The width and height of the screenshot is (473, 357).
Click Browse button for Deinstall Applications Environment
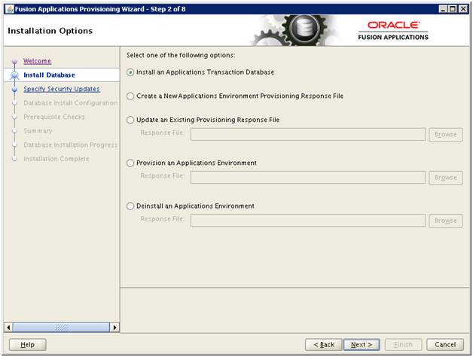(x=446, y=221)
